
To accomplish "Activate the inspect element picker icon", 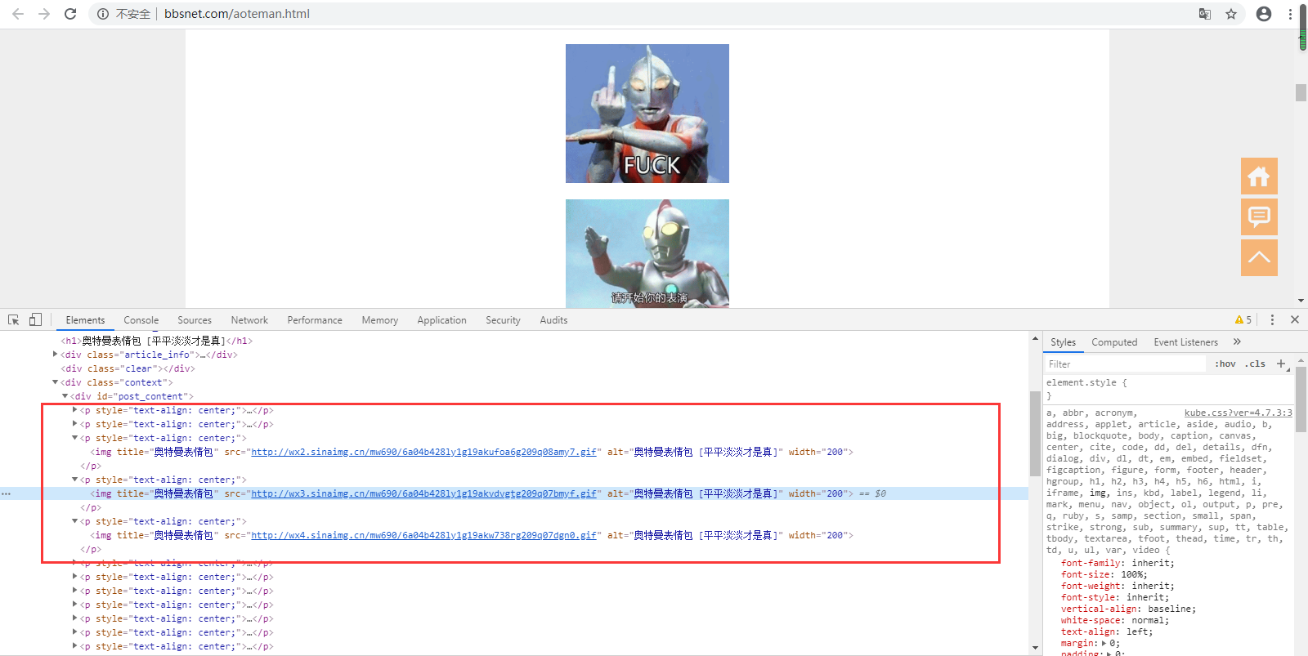I will 13,320.
